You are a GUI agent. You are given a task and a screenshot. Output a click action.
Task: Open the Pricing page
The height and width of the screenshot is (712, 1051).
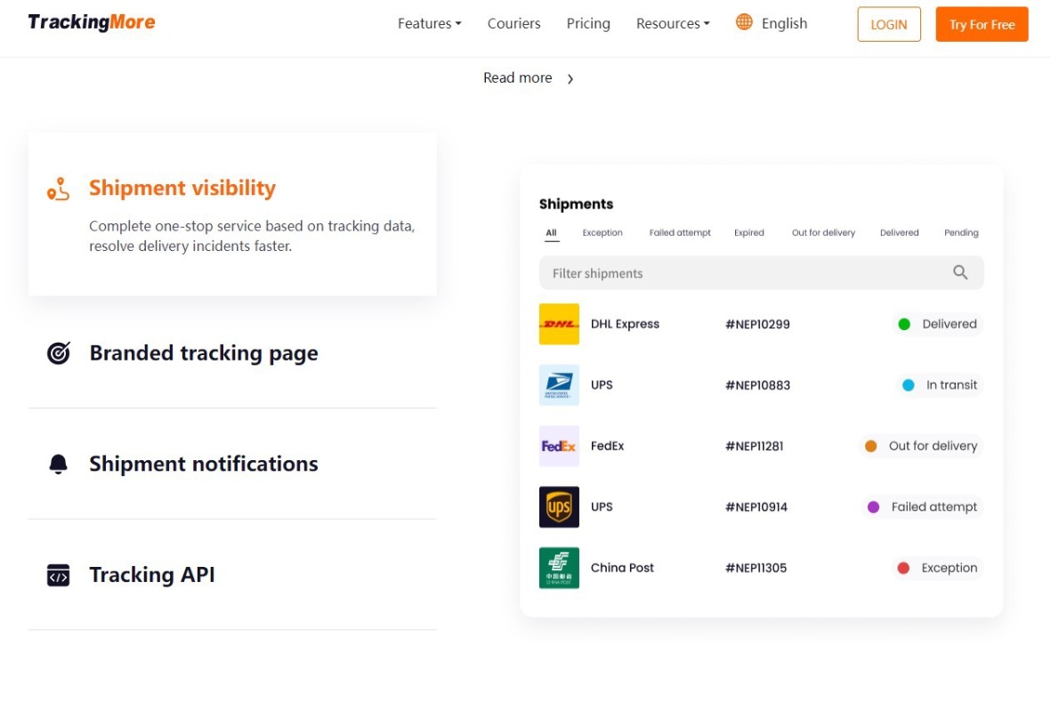(588, 23)
